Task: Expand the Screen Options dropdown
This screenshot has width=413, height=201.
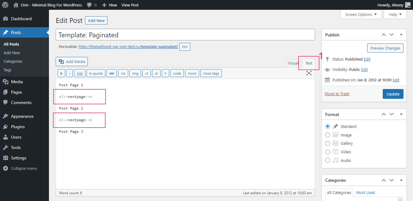Action: tap(361, 14)
